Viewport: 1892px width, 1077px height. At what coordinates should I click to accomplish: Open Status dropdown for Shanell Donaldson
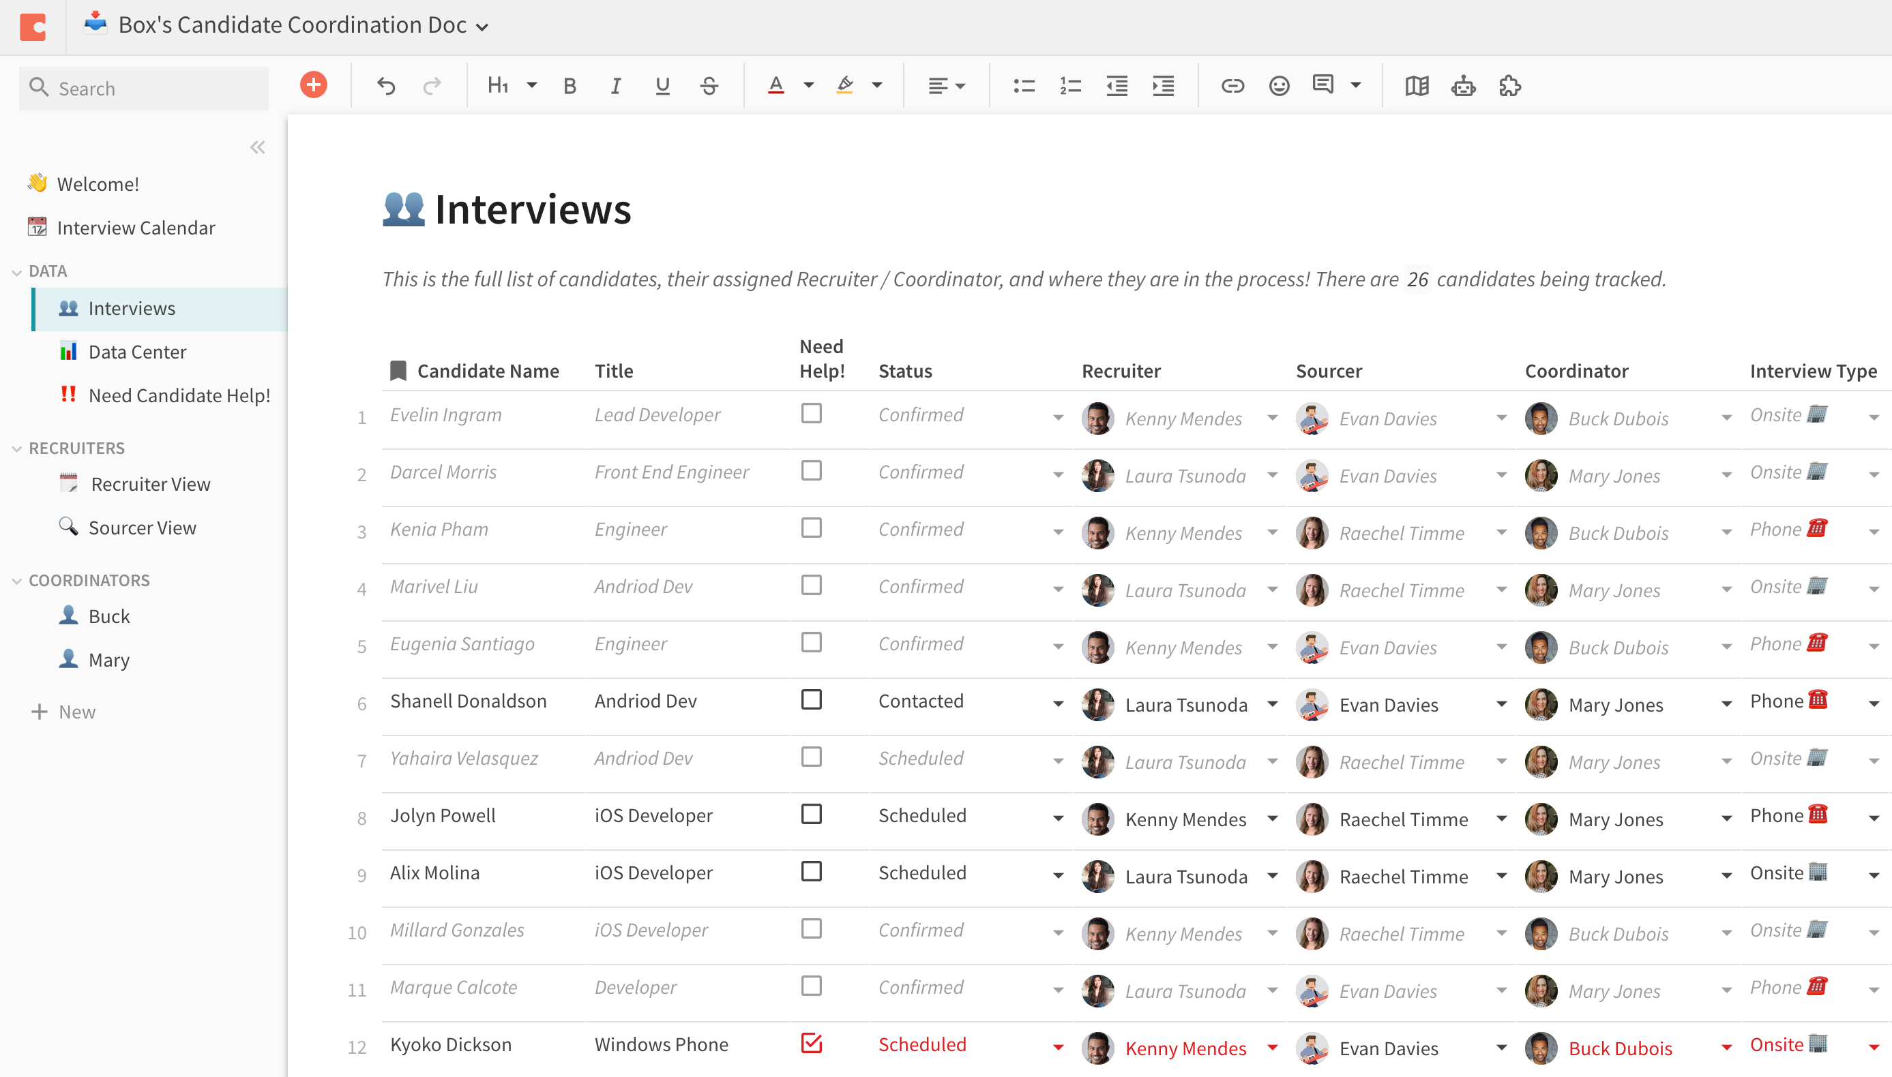click(x=1058, y=703)
